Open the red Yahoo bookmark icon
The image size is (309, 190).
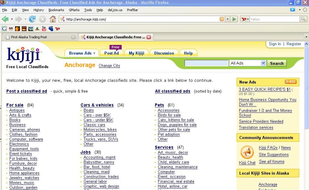tap(57, 29)
